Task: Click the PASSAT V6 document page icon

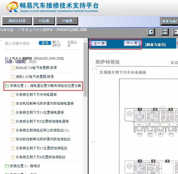Action: pos(13,68)
